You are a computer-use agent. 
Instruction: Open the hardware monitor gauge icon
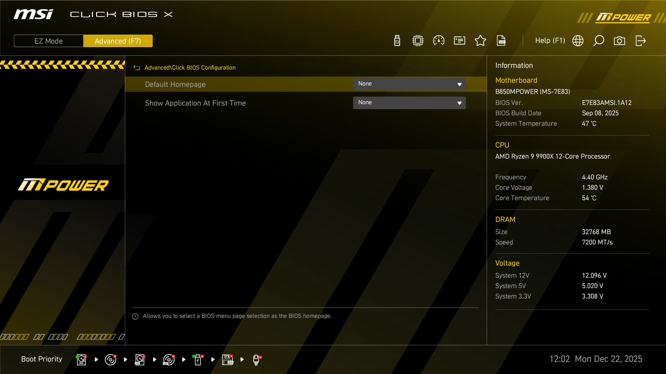[x=438, y=41]
